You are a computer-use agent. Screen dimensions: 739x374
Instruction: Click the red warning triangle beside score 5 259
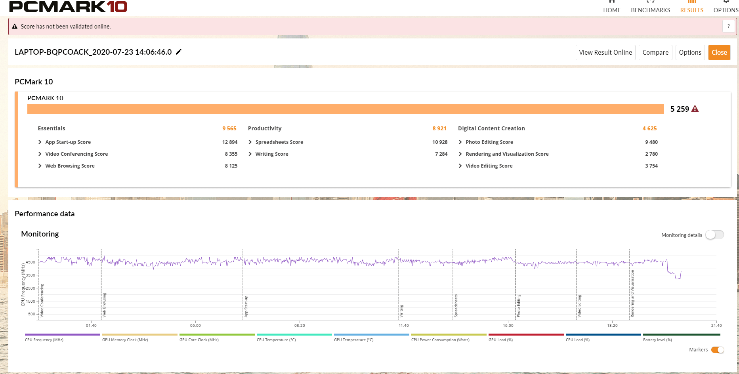click(x=695, y=109)
